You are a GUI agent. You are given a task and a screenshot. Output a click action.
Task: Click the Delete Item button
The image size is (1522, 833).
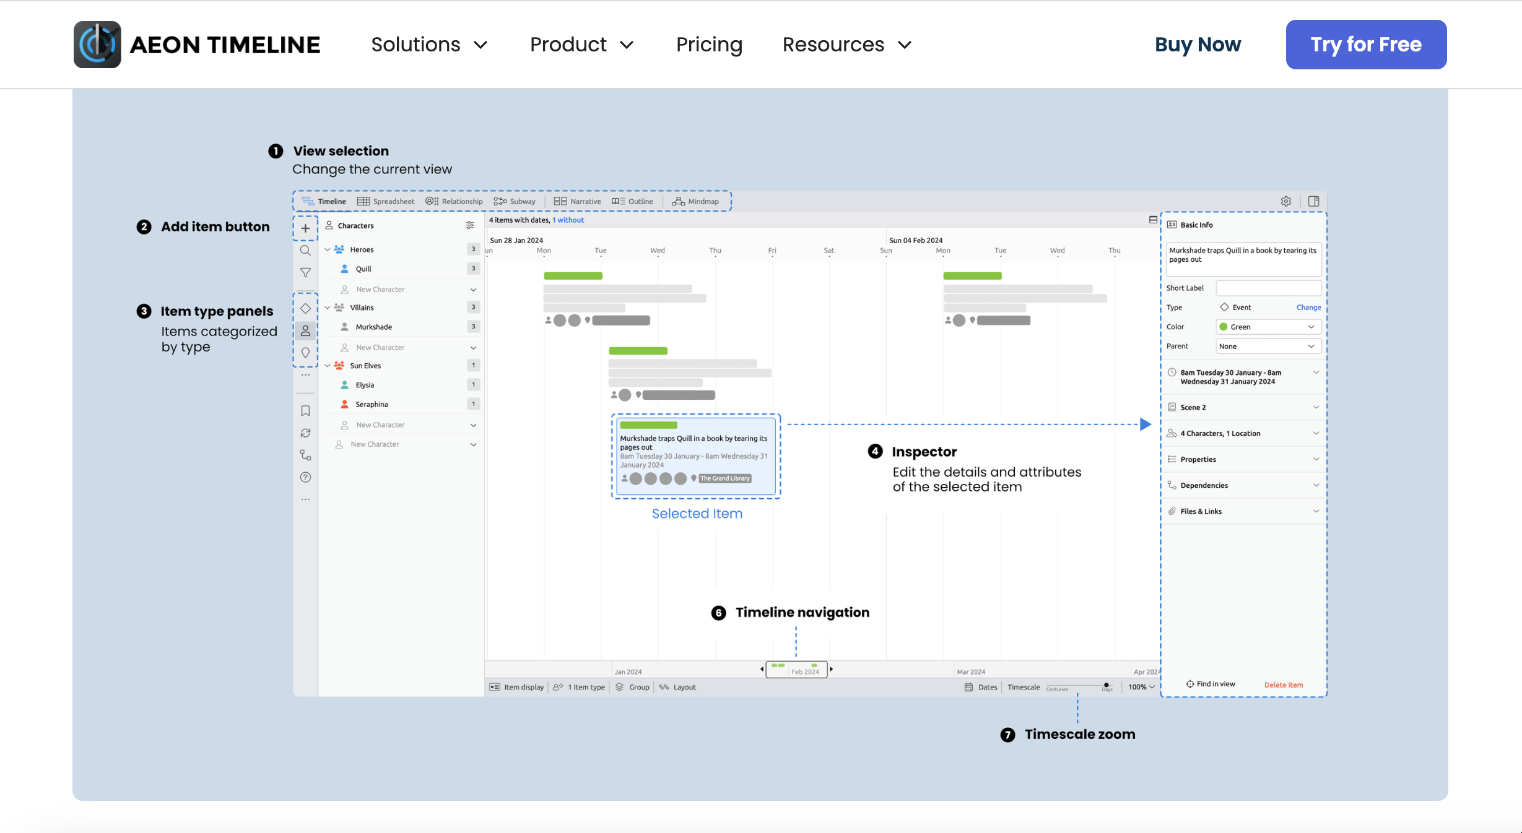click(x=1283, y=685)
